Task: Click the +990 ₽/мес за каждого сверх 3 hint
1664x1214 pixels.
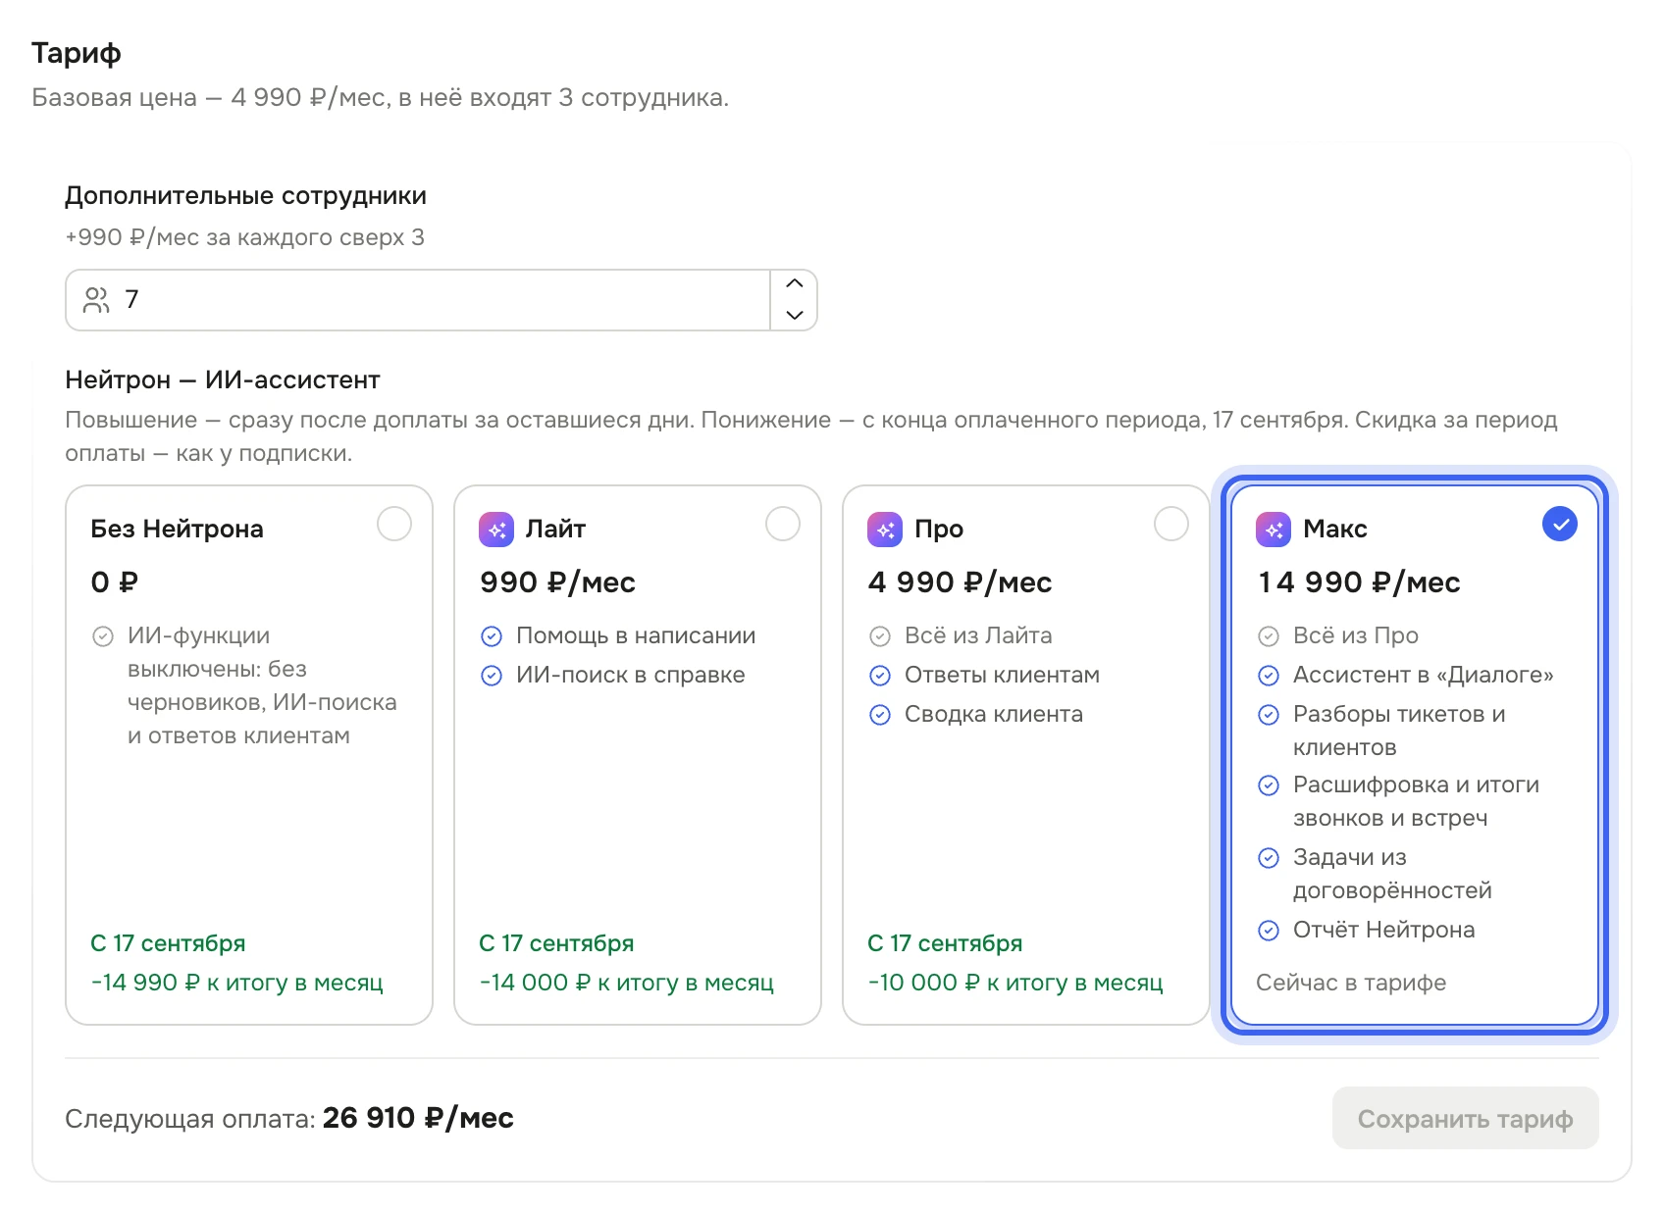Action: pyautogui.click(x=244, y=237)
